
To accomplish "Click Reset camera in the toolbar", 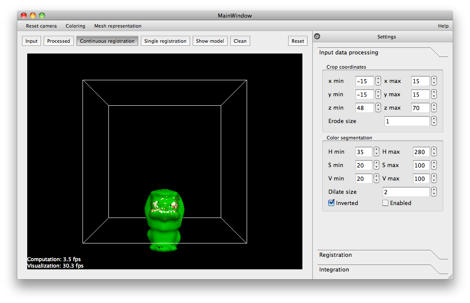I will [x=41, y=26].
